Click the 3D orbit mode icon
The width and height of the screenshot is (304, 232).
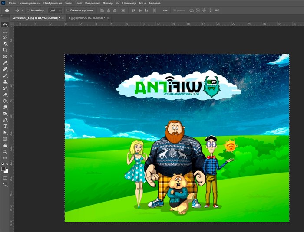coord(192,10)
